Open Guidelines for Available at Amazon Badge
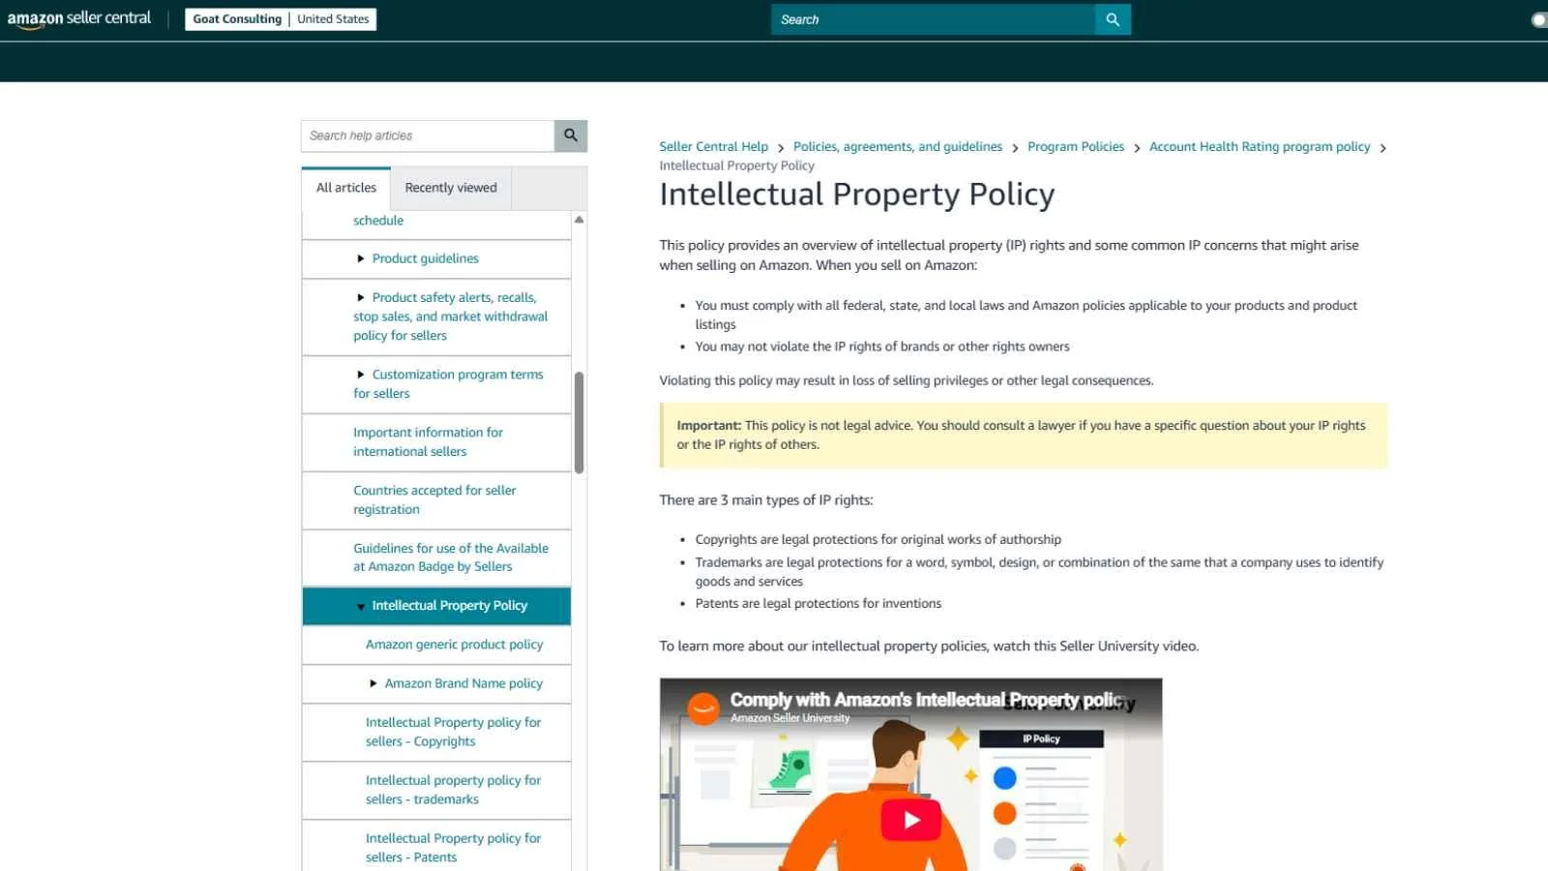Image resolution: width=1548 pixels, height=871 pixels. pyautogui.click(x=450, y=557)
